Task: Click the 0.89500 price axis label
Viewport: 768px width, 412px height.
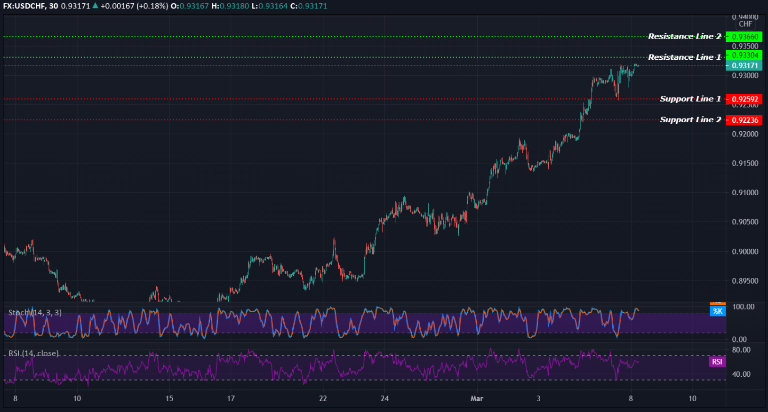Action: 745,281
